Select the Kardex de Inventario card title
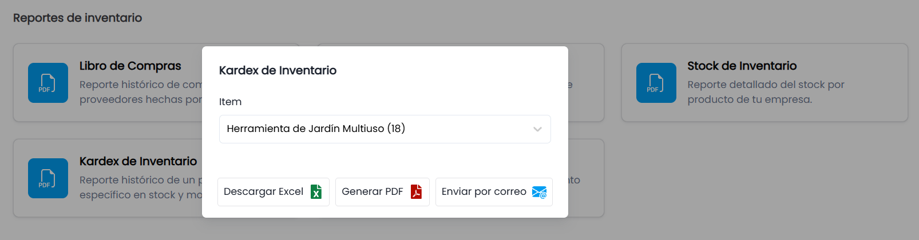 coord(138,161)
